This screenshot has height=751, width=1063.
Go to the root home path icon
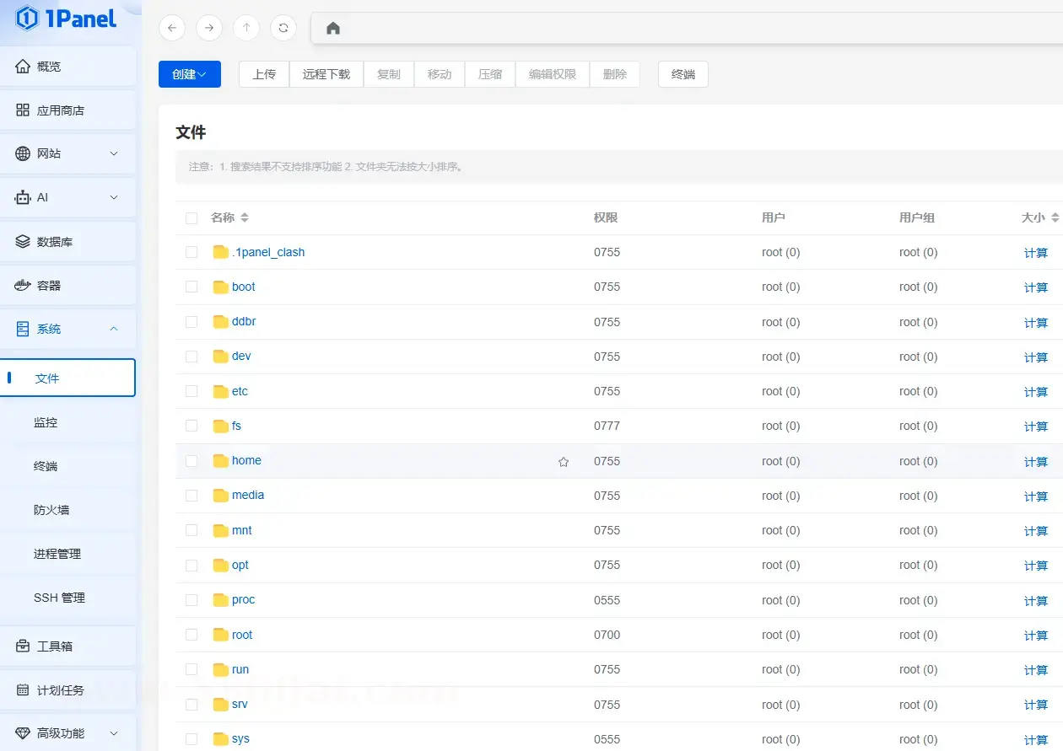coord(333,29)
